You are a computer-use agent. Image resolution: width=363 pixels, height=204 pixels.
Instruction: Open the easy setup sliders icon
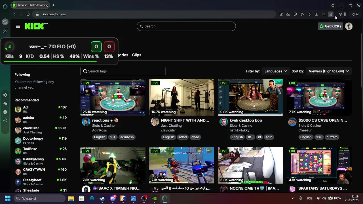(x=324, y=14)
